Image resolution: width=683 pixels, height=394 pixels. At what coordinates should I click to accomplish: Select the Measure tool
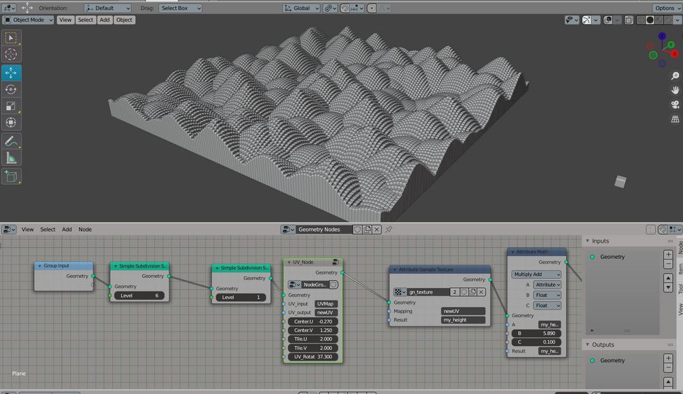12,158
